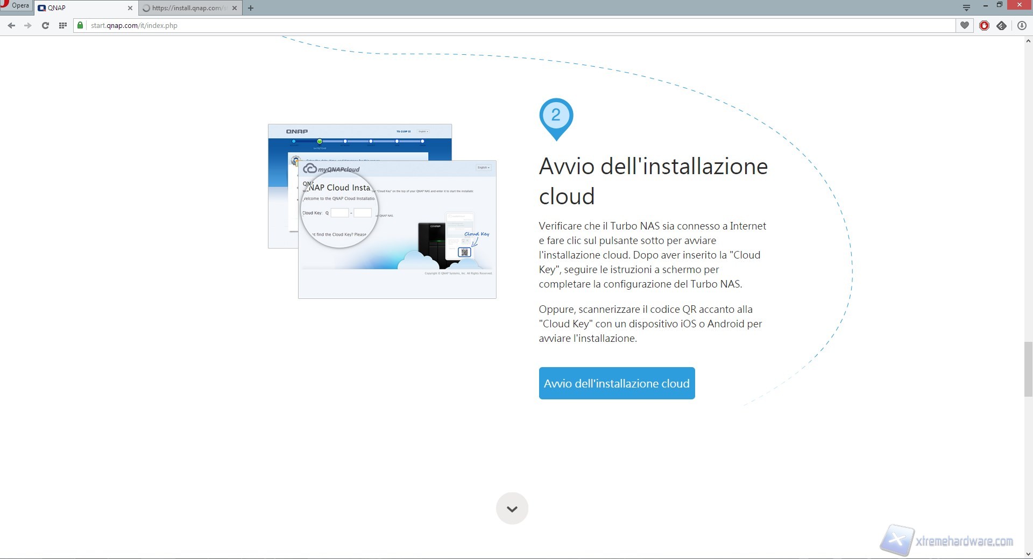Screen dimensions: 1033x559
Task: Open a new tab with plus icon
Action: pos(251,8)
